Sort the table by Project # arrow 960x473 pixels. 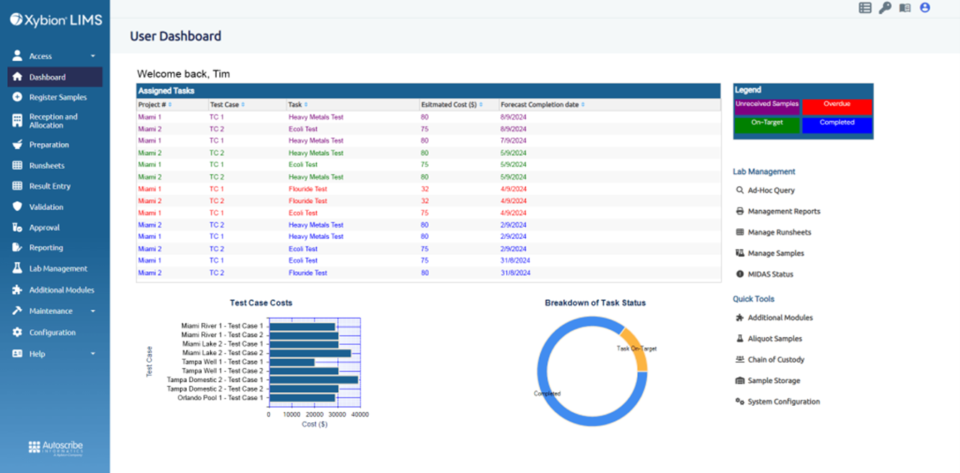170,105
